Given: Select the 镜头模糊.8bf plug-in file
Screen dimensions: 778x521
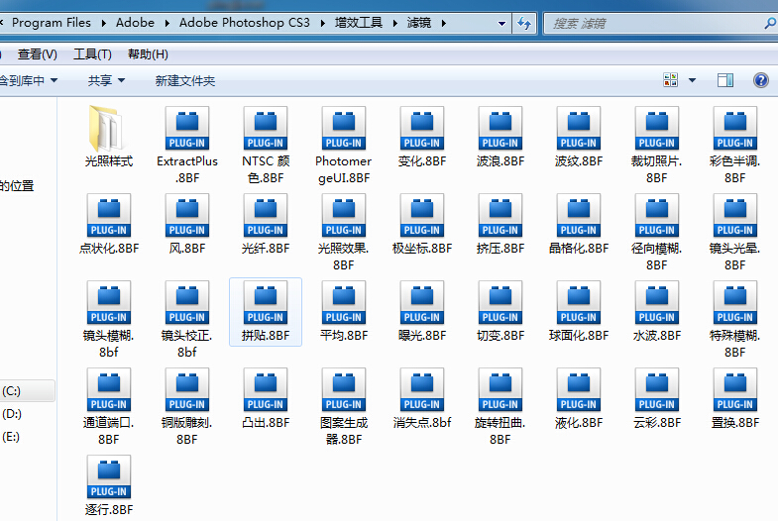Looking at the screenshot, I should [x=109, y=318].
